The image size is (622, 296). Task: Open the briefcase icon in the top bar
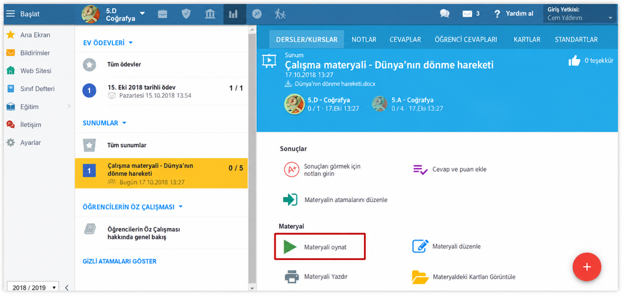(162, 14)
